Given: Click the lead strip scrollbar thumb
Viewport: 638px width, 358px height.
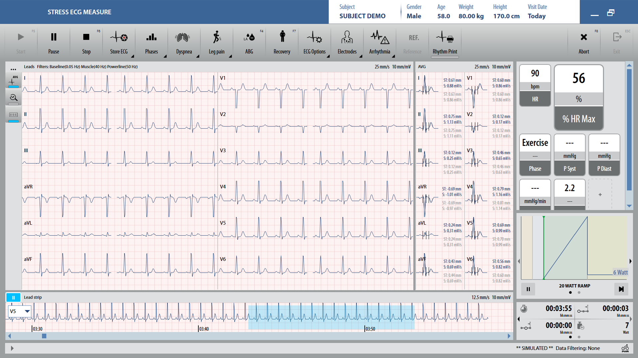Looking at the screenshot, I should 44,336.
